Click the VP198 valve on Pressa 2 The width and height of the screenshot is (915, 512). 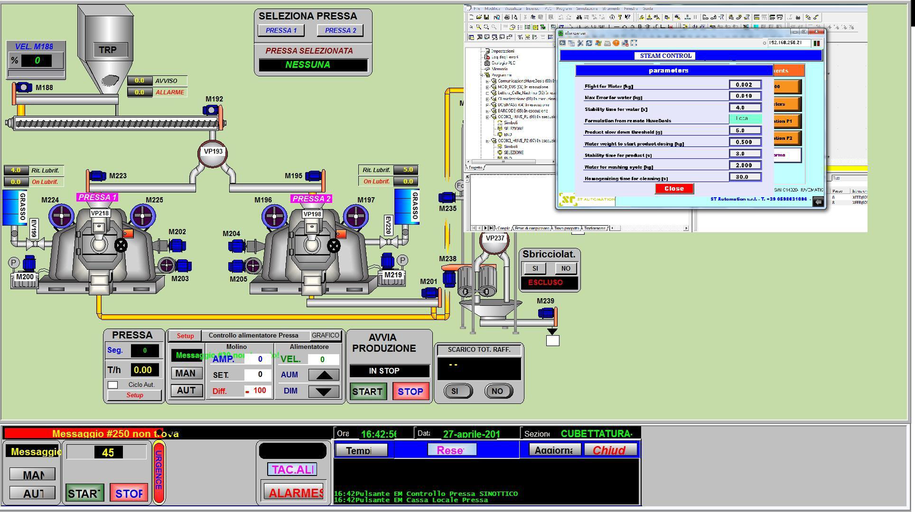(x=312, y=214)
